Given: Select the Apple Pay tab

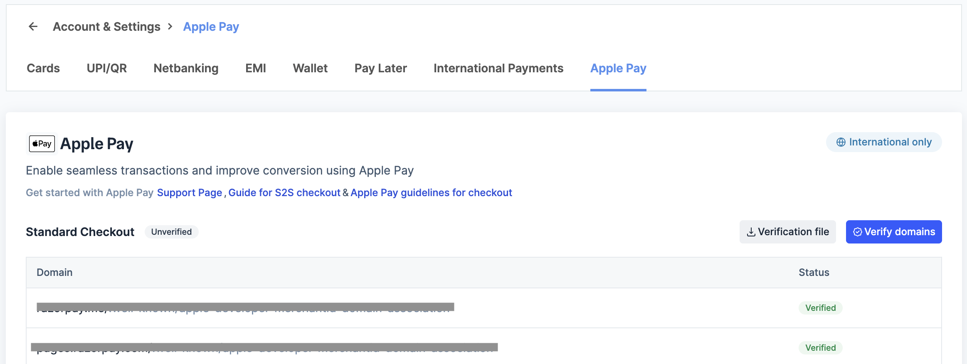Looking at the screenshot, I should [618, 68].
